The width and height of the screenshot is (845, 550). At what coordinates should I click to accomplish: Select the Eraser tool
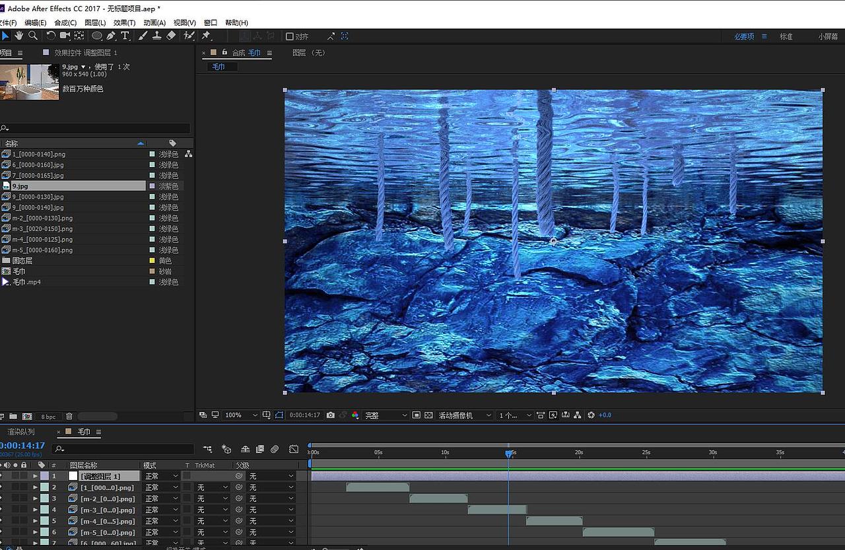[x=171, y=36]
